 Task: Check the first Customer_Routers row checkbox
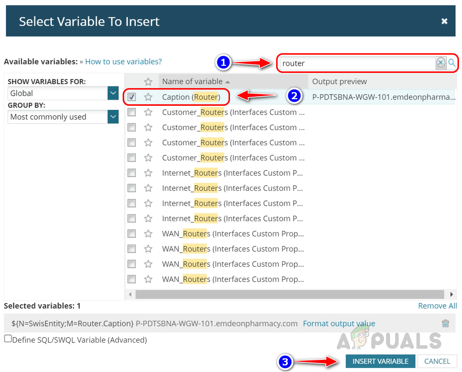point(132,112)
